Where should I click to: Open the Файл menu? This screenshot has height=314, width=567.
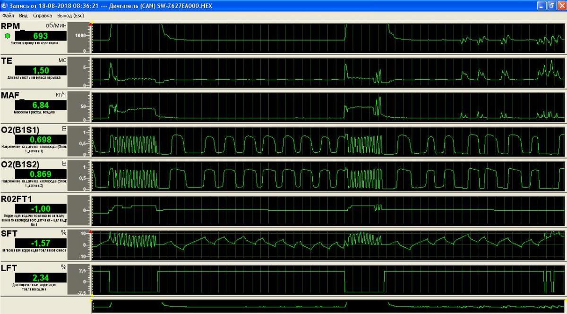click(x=8, y=16)
